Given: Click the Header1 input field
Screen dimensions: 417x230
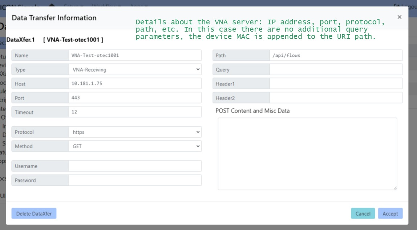Looking at the screenshot, I should click(x=336, y=84).
